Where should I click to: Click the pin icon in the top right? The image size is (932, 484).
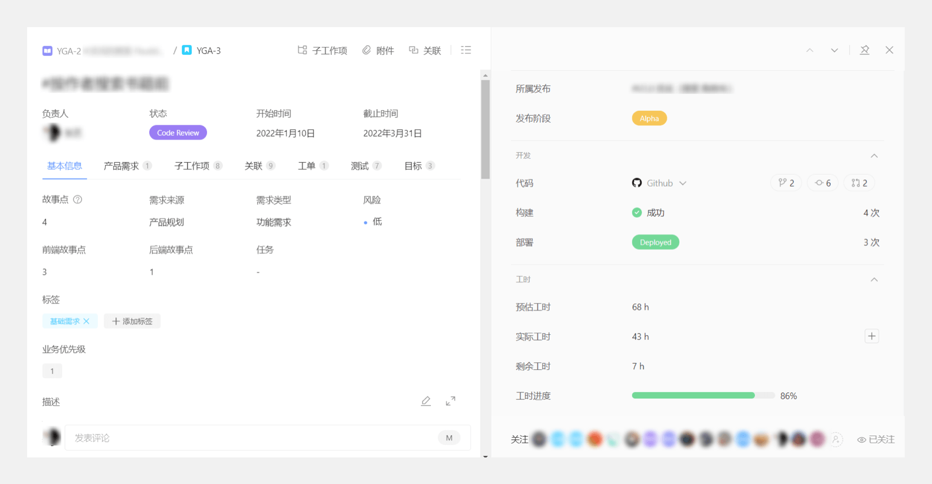click(x=864, y=50)
